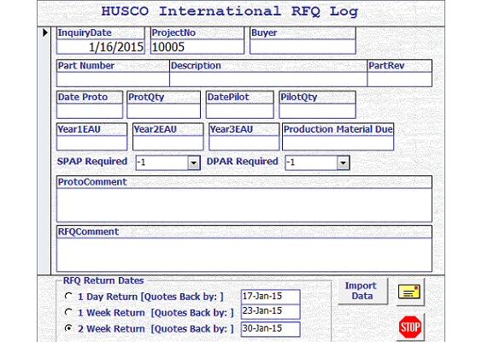Click the HUSCO International RFQ Log title

[230, 12]
